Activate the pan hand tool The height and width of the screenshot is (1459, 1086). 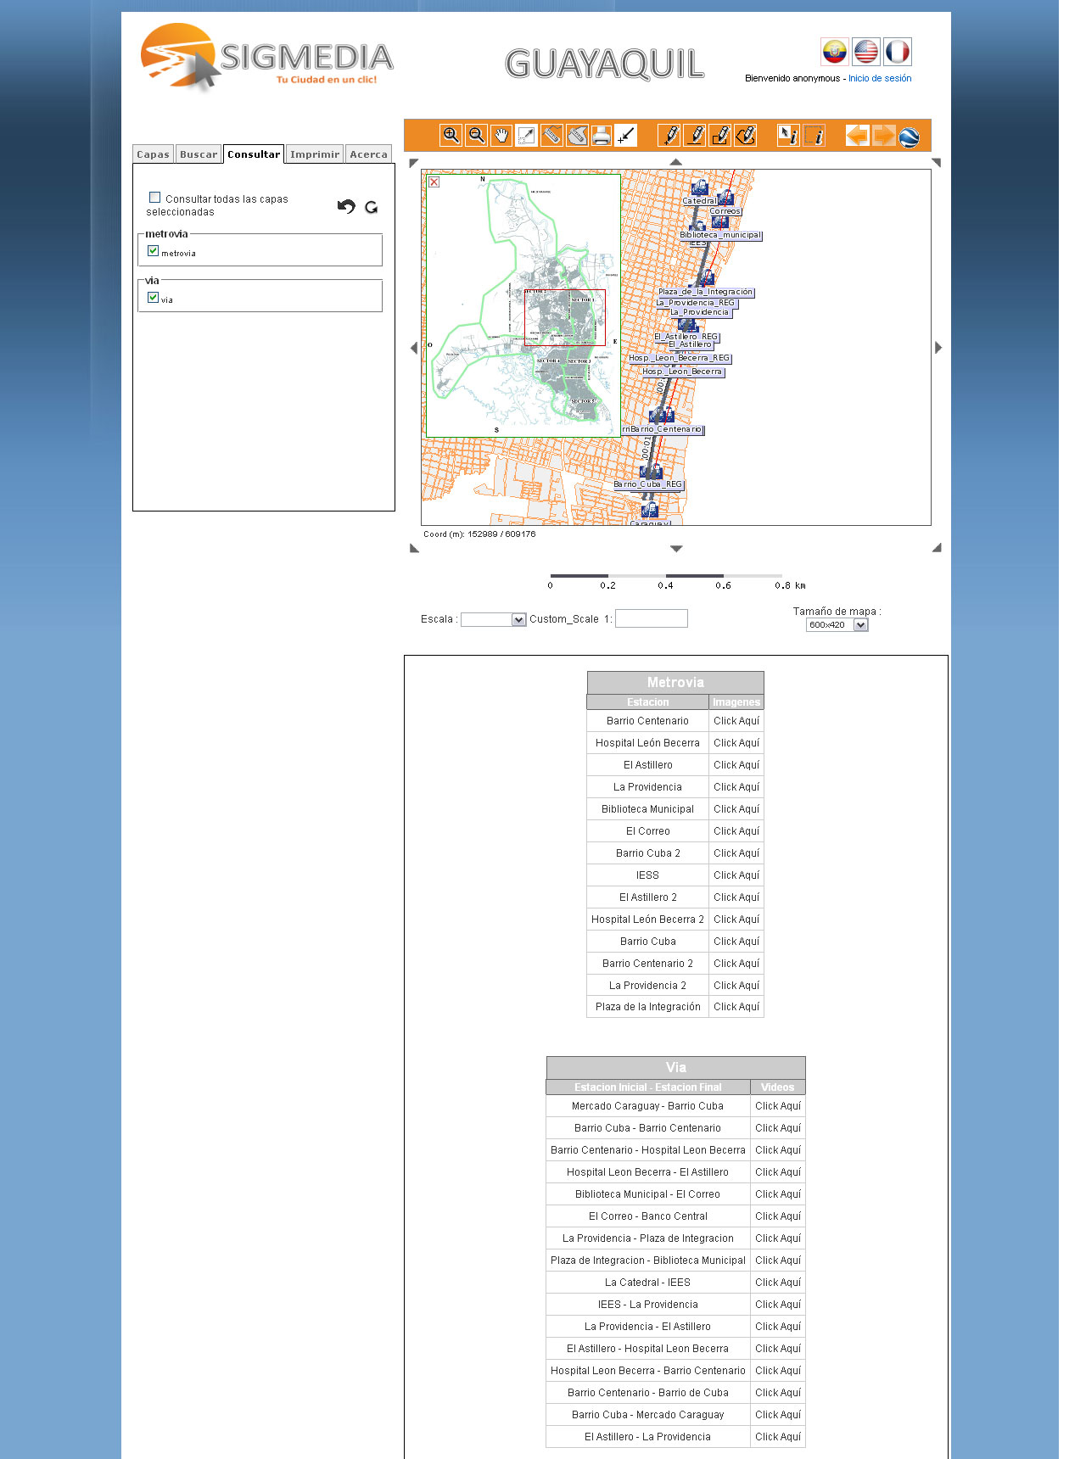(501, 135)
